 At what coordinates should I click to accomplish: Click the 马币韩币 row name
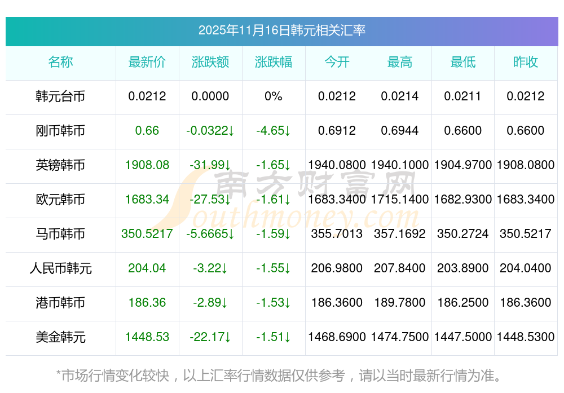coord(60,234)
